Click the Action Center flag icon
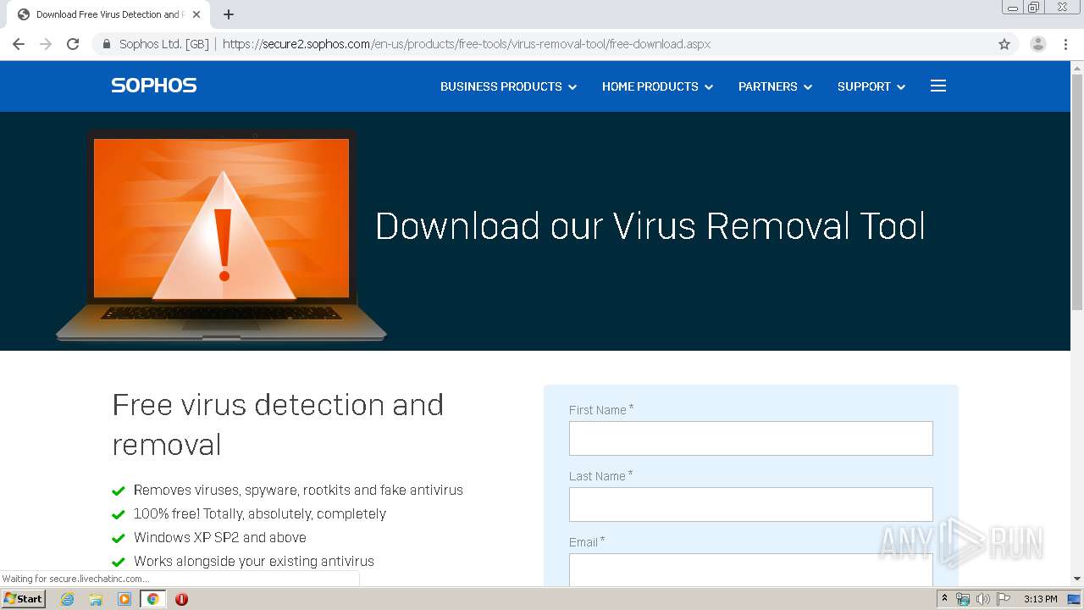Screen dimensions: 1084x610 (1004, 599)
